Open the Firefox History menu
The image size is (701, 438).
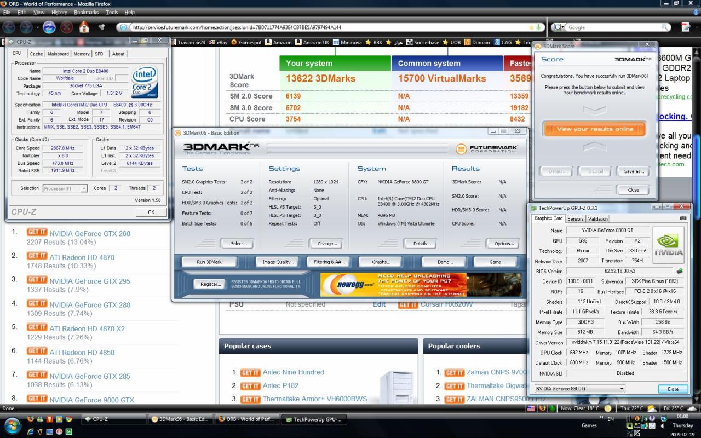tap(59, 12)
